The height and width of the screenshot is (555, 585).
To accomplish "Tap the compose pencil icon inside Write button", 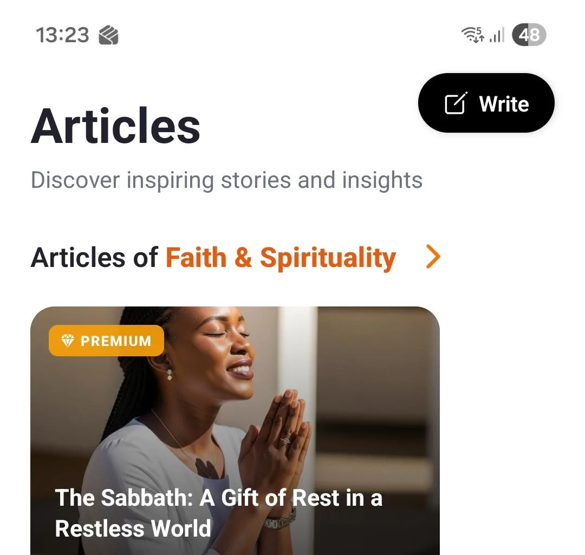I will [x=457, y=103].
